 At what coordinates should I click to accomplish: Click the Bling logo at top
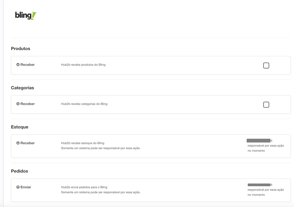click(x=26, y=16)
